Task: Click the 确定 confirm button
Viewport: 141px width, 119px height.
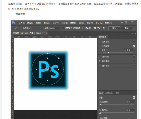Action: 114,28
